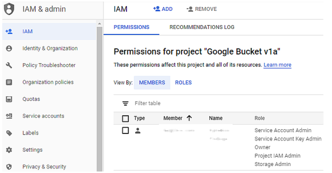Click the ADD member button

pyautogui.click(x=163, y=9)
